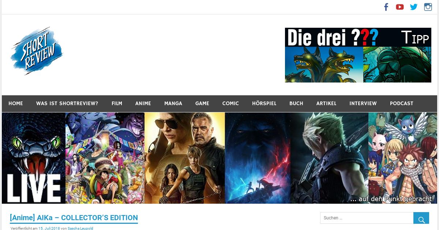Open the Die drei ??? Tipp banner

point(358,55)
